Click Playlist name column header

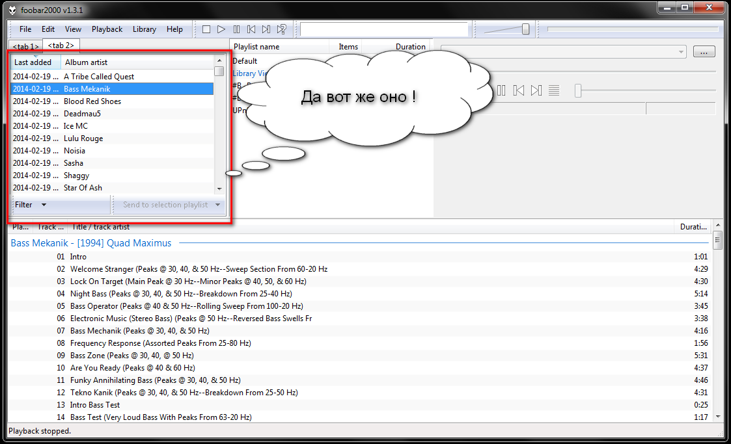point(280,47)
